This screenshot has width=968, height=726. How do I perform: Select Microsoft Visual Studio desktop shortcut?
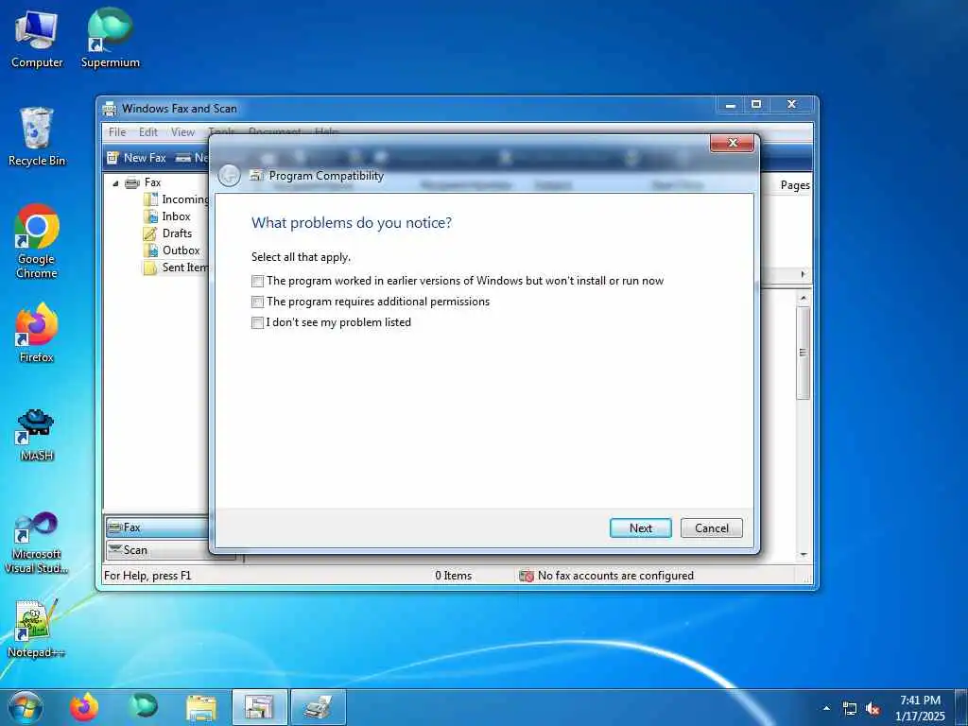(x=37, y=544)
